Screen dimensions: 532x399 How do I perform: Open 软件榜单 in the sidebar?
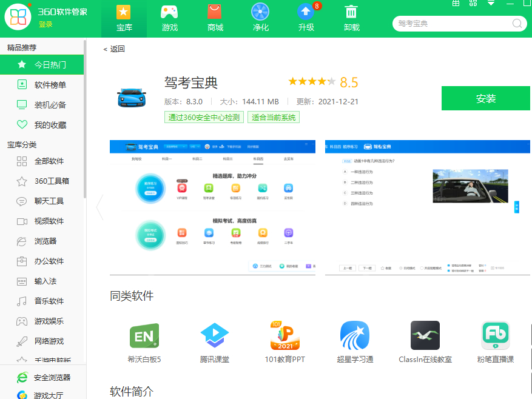point(42,85)
